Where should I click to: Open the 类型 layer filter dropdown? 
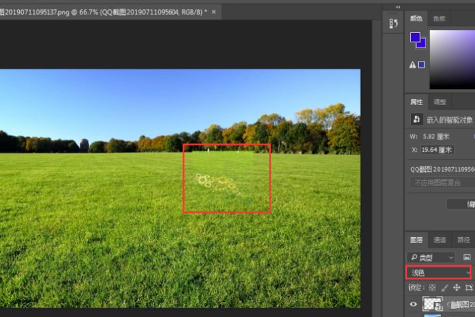pyautogui.click(x=431, y=258)
